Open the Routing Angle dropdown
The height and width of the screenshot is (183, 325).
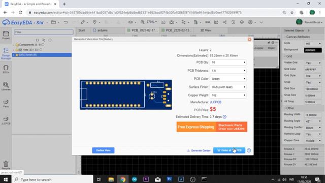[313, 121]
